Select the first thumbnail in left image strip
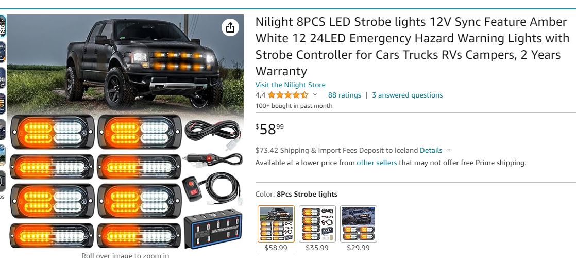 click(2, 26)
